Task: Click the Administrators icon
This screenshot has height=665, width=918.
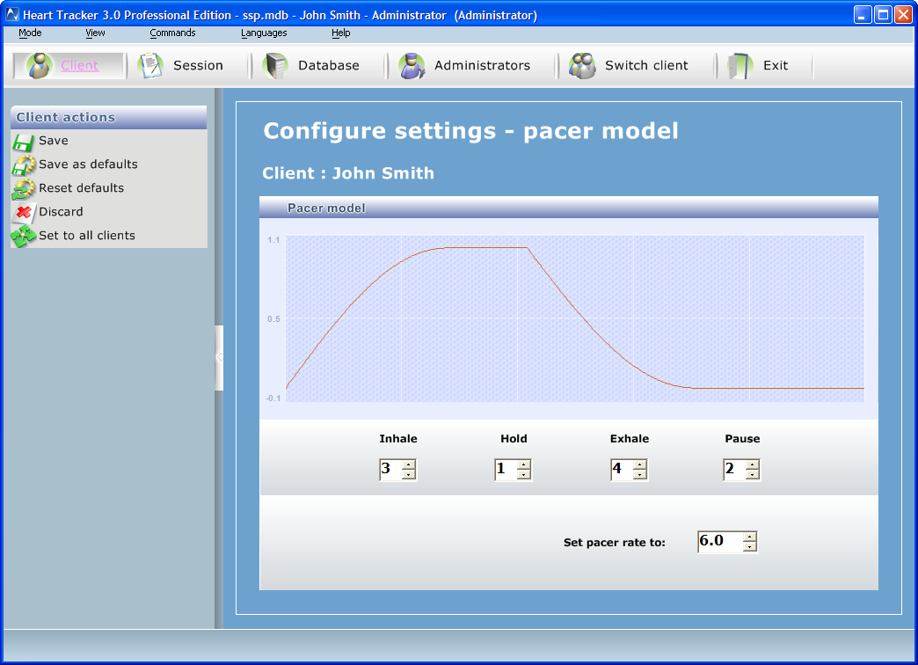Action: (412, 66)
